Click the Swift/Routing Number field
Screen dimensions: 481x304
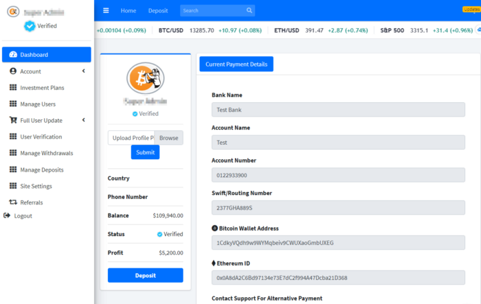click(x=338, y=208)
